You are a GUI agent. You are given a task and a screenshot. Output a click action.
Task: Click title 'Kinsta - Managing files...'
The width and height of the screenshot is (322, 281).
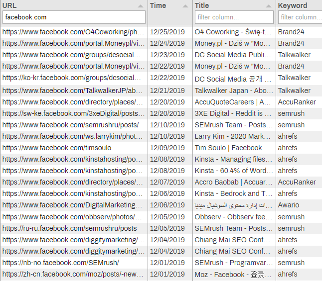(233, 159)
